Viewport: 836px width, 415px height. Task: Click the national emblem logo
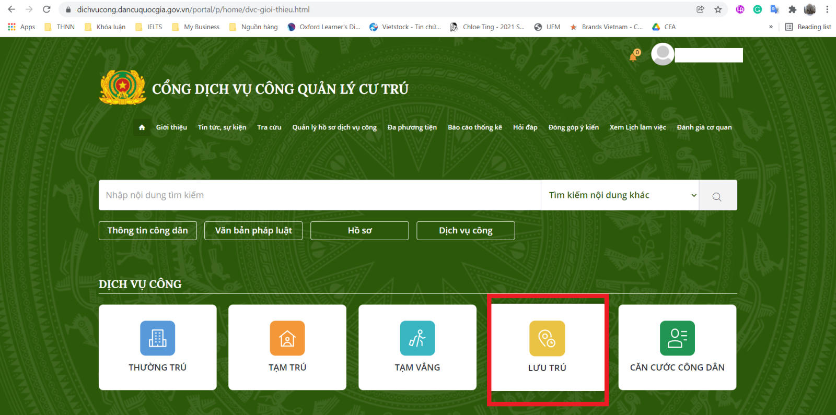123,87
